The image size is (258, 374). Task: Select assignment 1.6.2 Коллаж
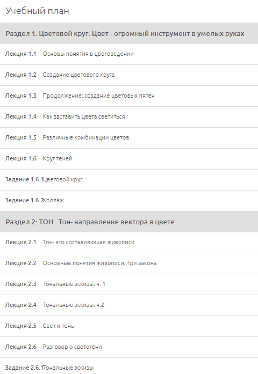129,201
